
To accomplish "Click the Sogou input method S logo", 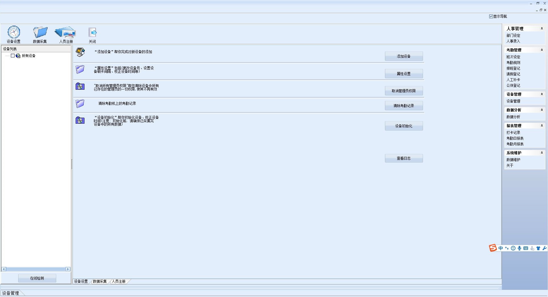I will (x=493, y=248).
